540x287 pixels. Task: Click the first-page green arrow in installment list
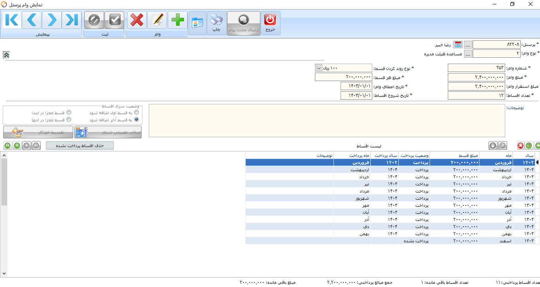tap(7, 145)
